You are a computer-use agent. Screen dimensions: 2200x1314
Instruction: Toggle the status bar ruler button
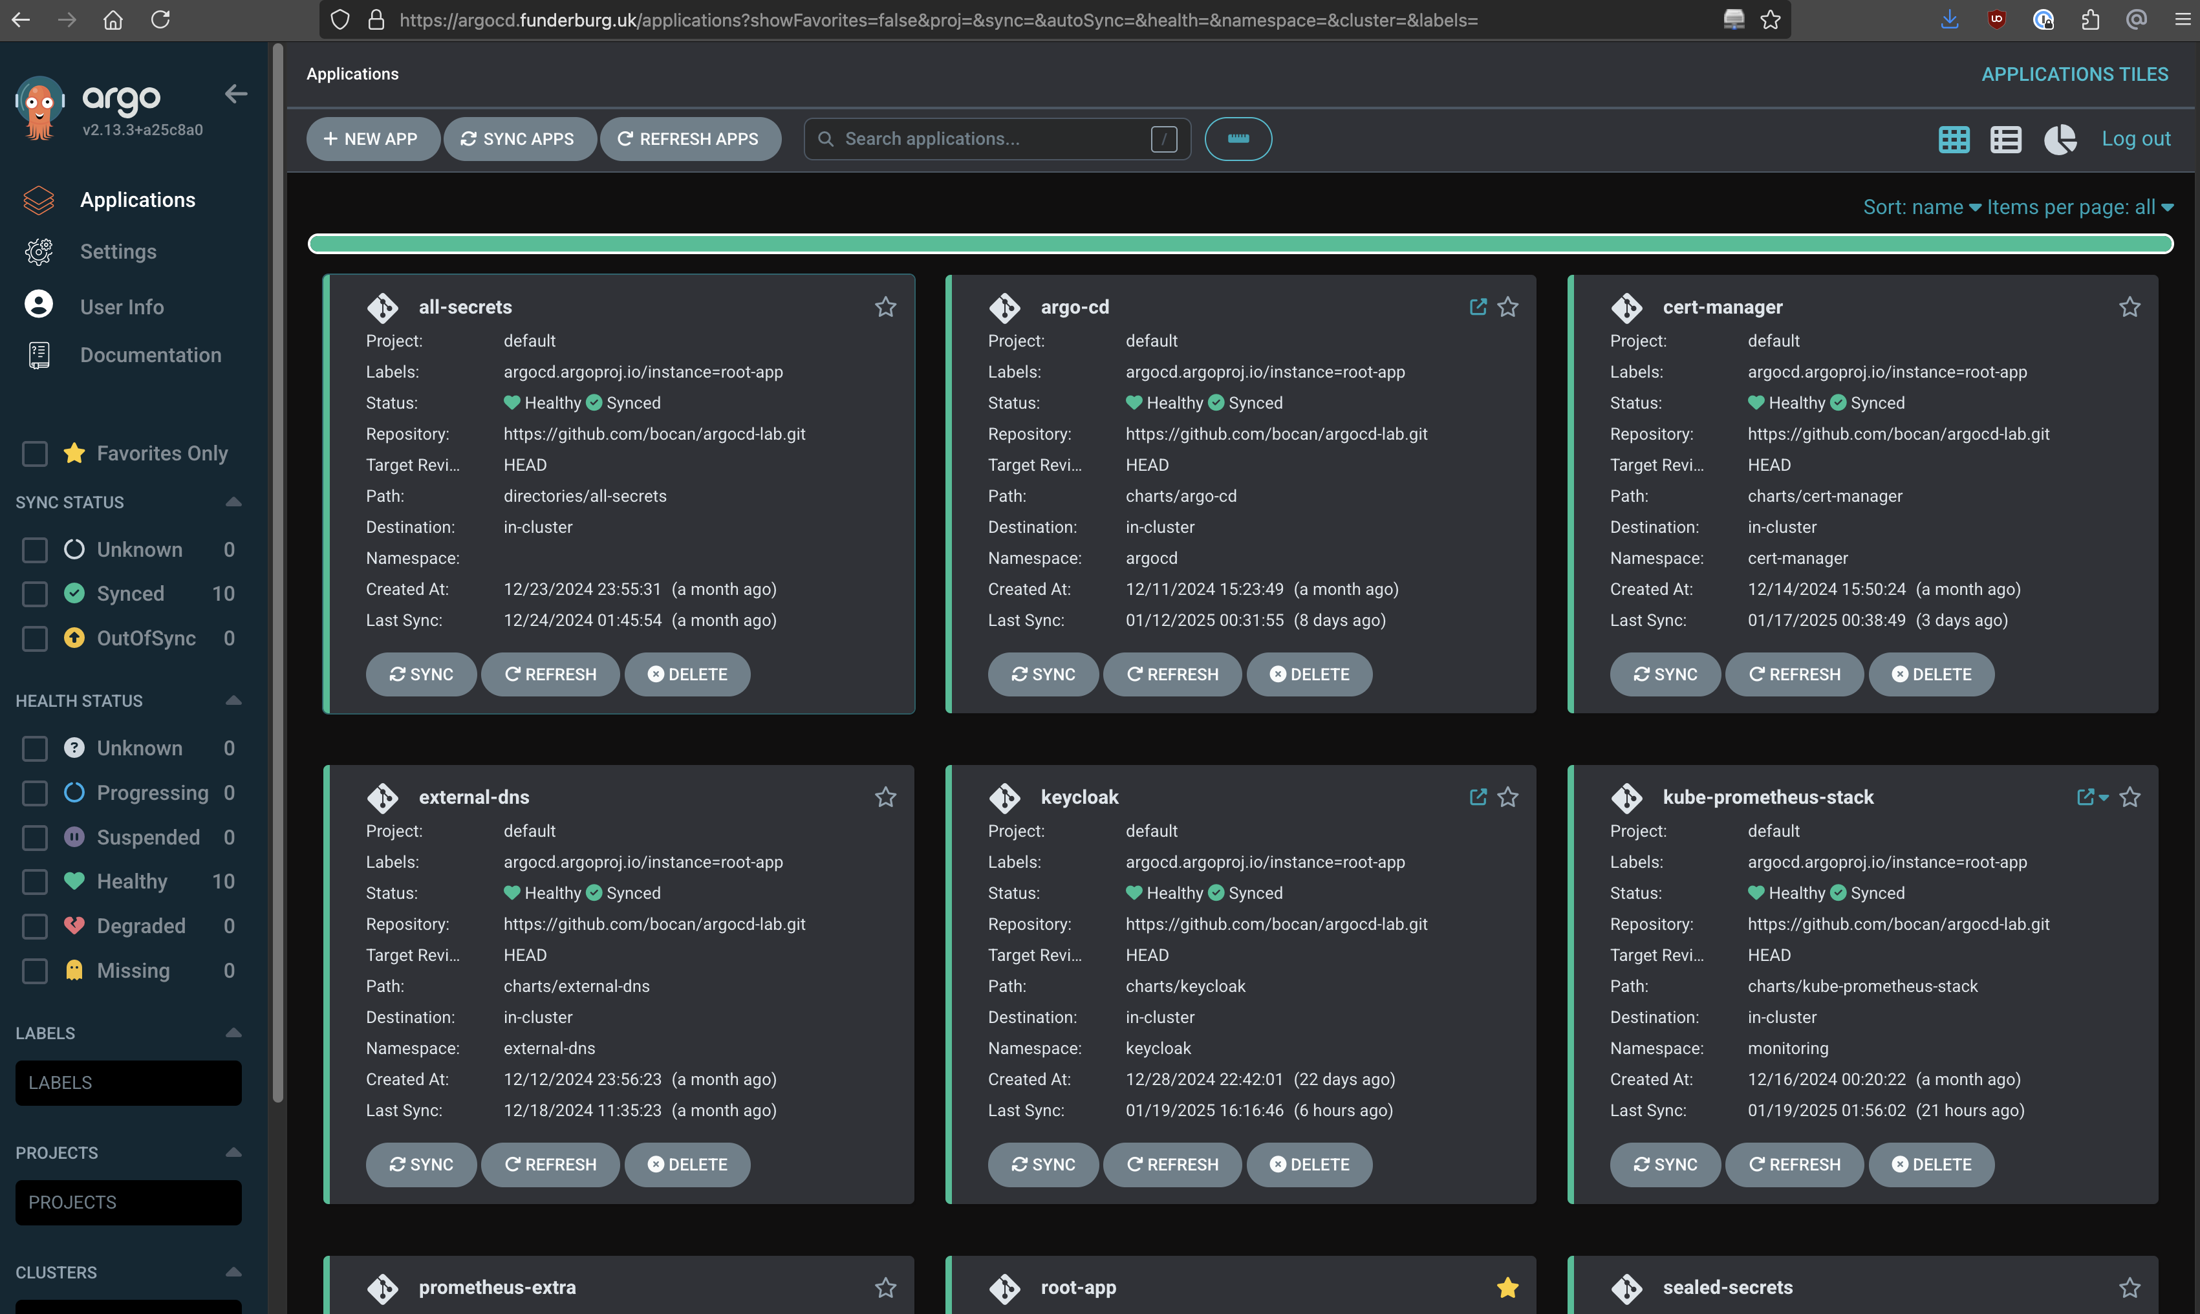pyautogui.click(x=1238, y=139)
